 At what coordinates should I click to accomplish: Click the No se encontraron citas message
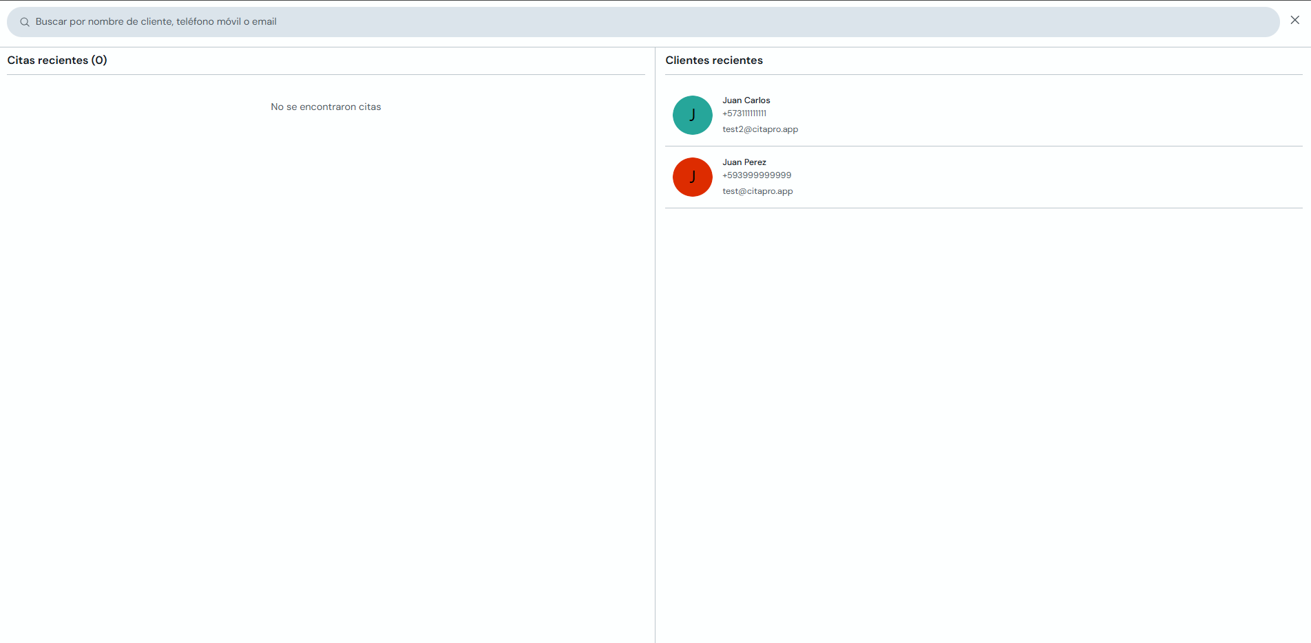(326, 107)
